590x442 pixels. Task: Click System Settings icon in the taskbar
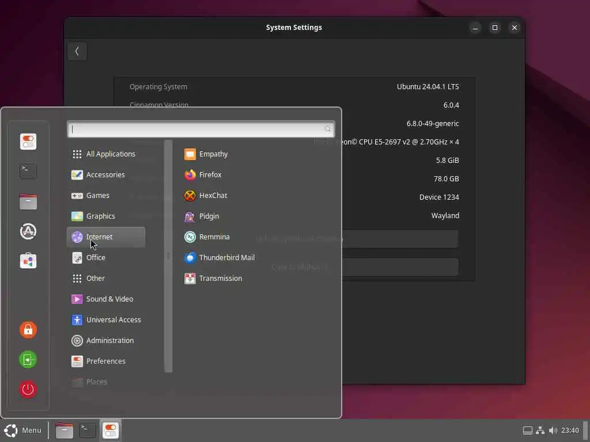point(110,430)
